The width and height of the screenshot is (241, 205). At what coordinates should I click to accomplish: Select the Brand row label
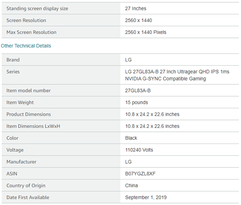coord(13,60)
